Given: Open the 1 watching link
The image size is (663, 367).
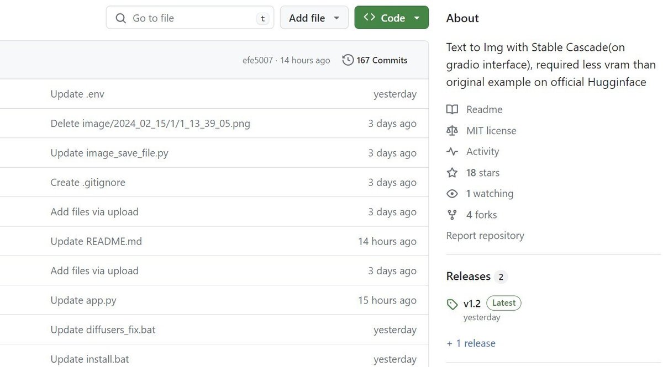Looking at the screenshot, I should tap(490, 194).
